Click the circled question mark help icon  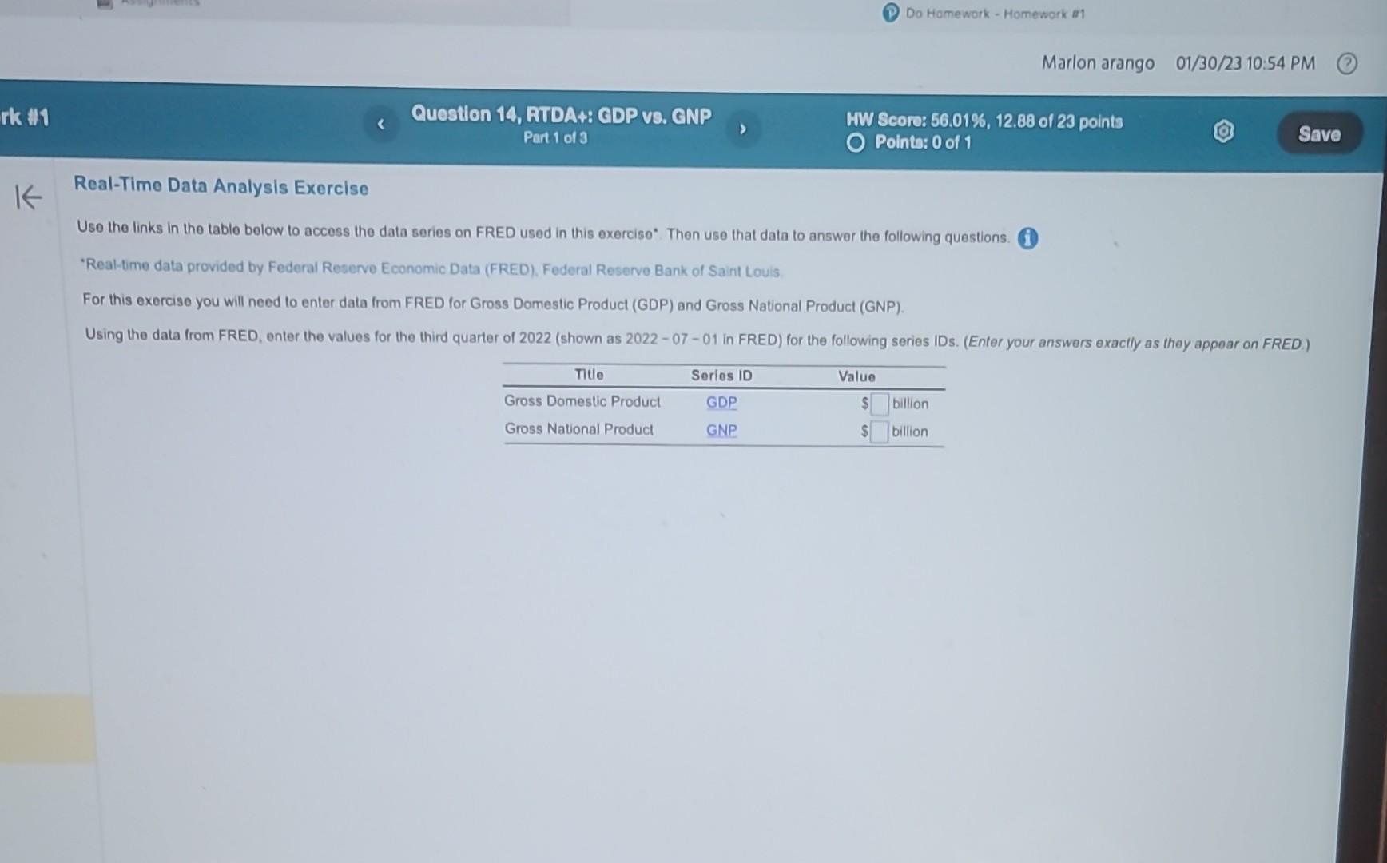tap(1345, 62)
